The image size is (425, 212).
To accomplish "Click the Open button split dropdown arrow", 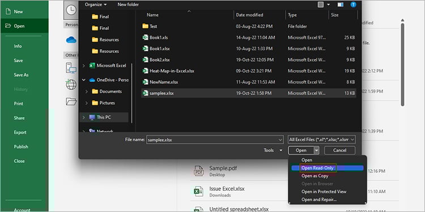I will [x=317, y=150].
